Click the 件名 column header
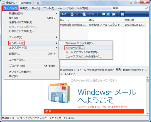151x122 pixels. click(105, 20)
